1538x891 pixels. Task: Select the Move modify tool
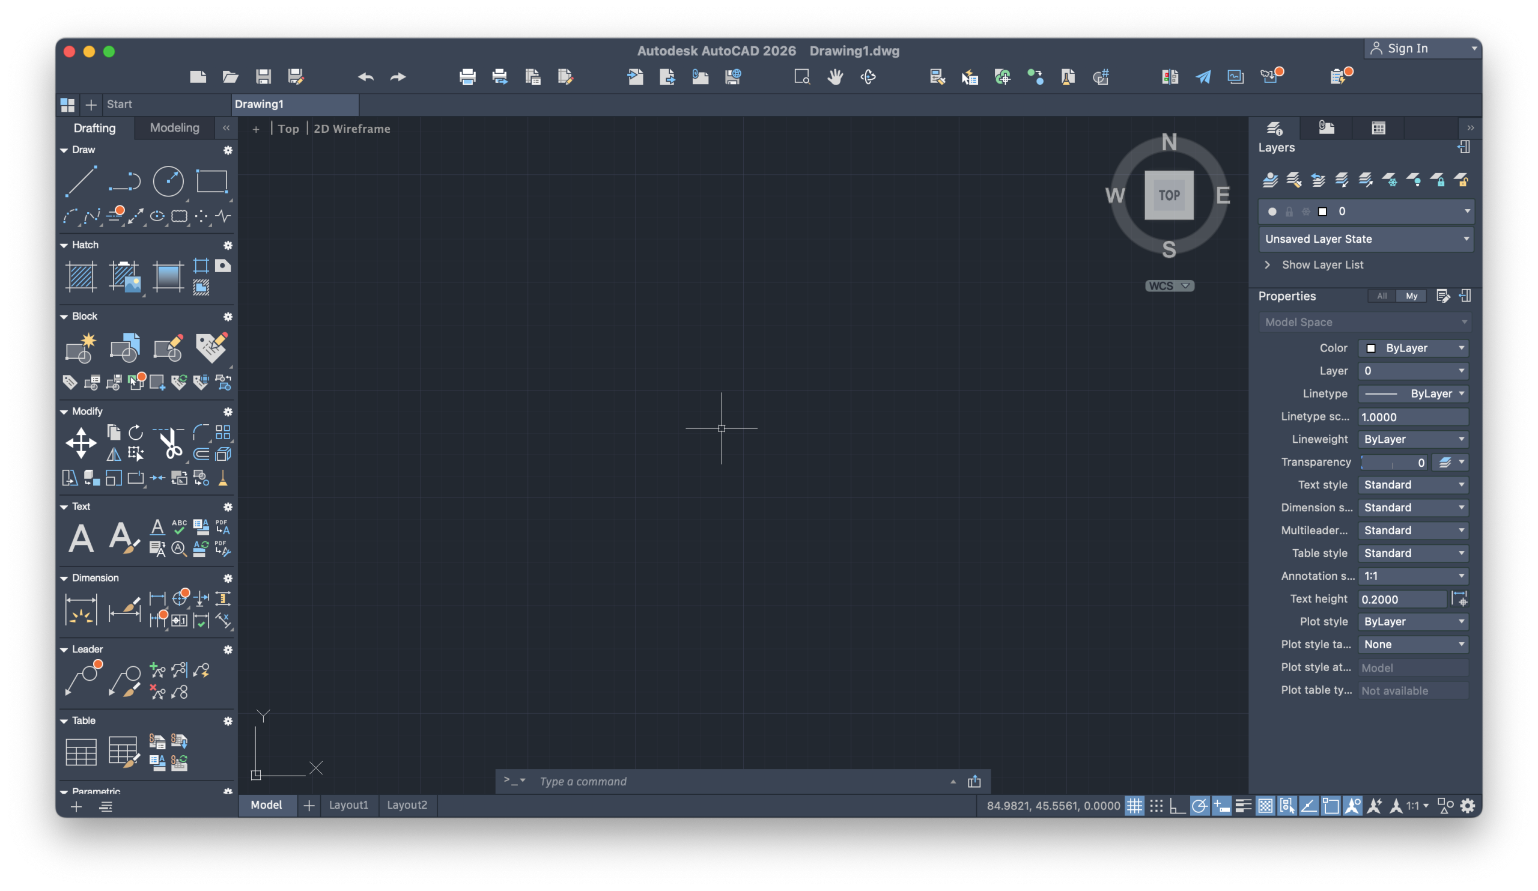click(81, 442)
